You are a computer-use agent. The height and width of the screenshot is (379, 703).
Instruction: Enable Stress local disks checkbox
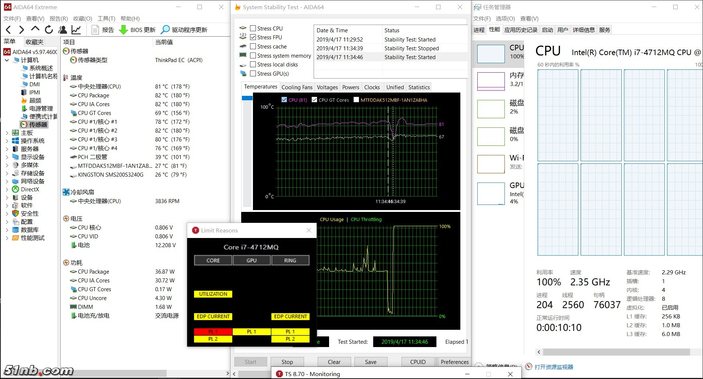253,64
